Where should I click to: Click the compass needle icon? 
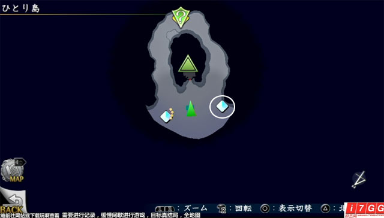[x=359, y=180]
